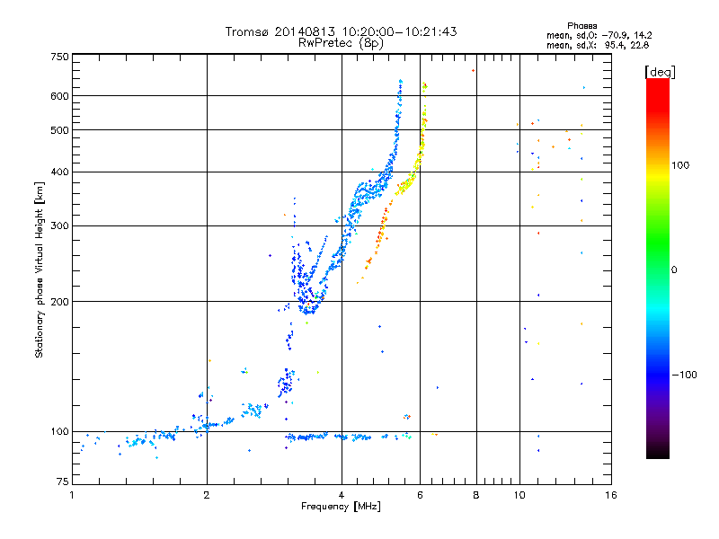Click the isolated orange point near 8 MHz at top
Viewport: 719px width, 539px height.
(x=473, y=71)
